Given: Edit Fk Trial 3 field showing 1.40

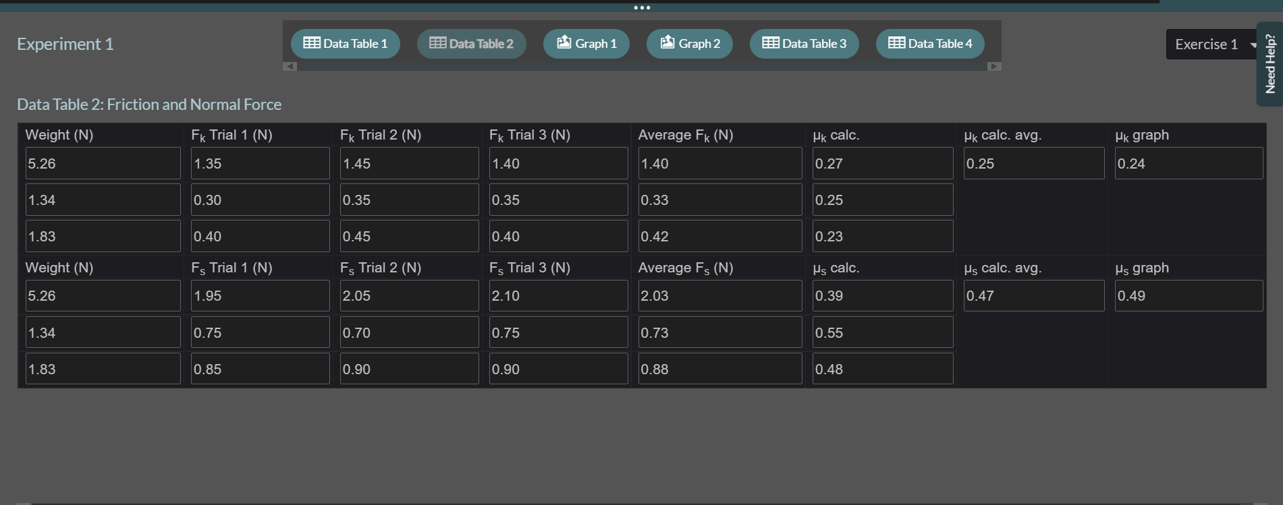Looking at the screenshot, I should tap(559, 164).
